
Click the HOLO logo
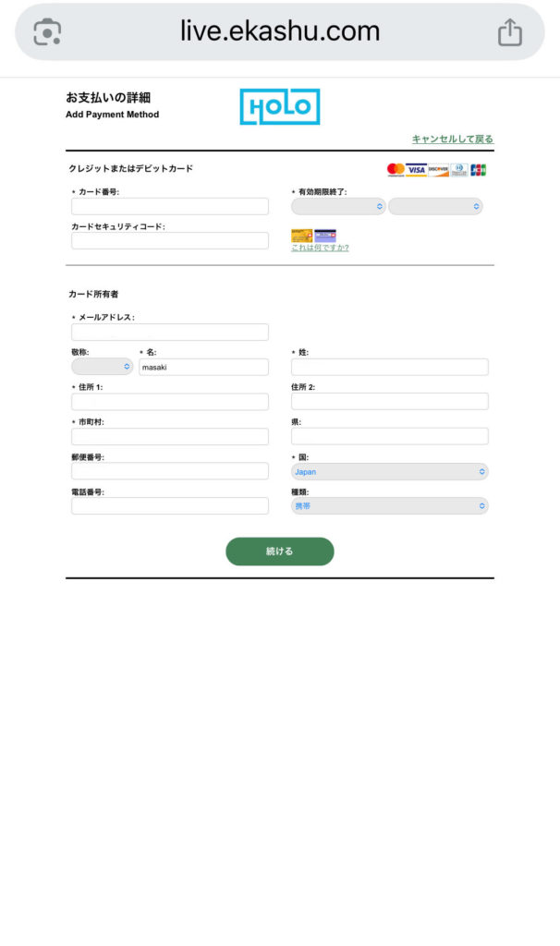pos(279,107)
